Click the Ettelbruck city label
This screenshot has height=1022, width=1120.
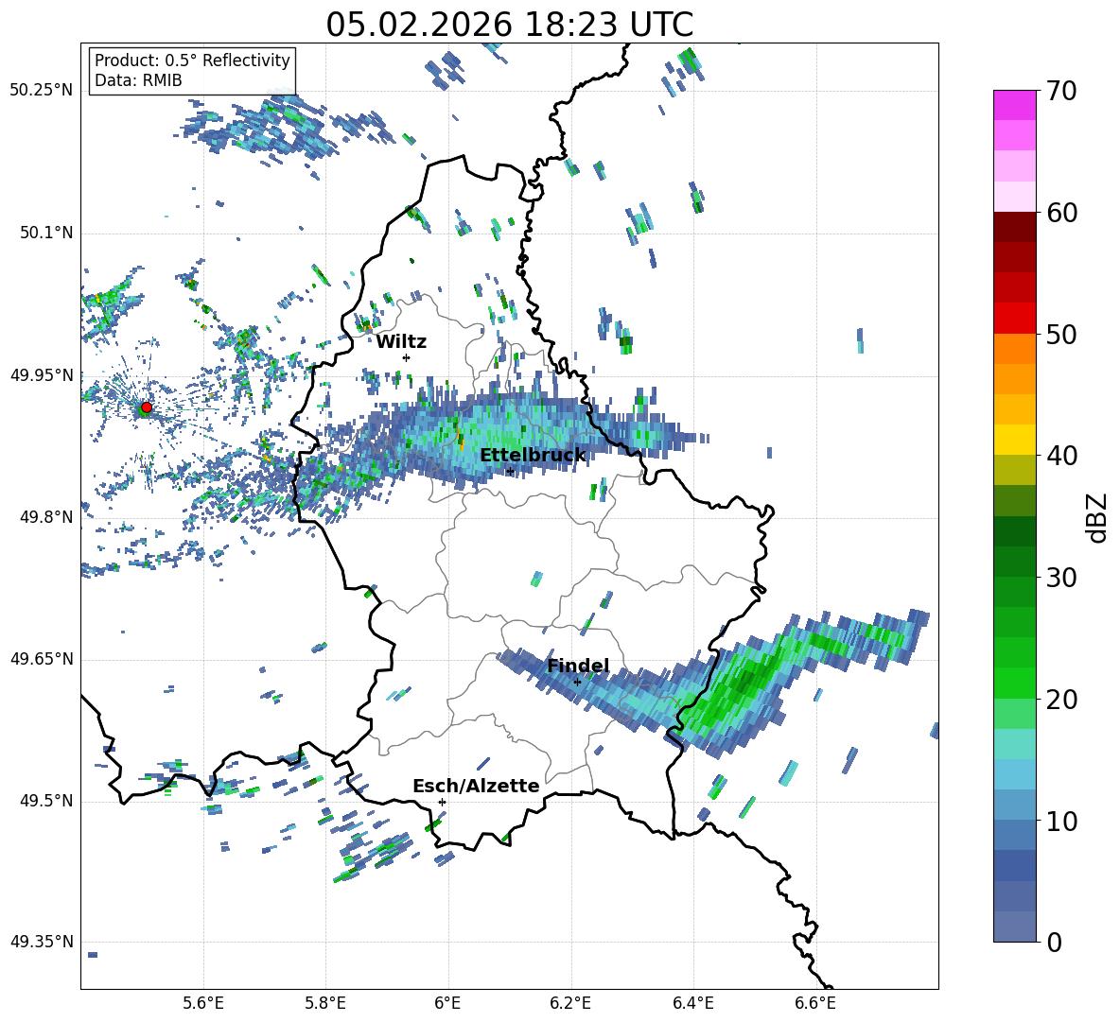(533, 456)
